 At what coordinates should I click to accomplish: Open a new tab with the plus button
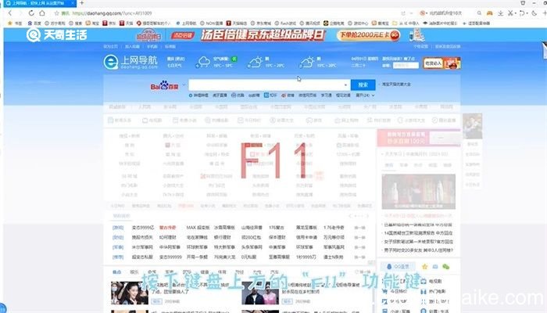[81, 3]
